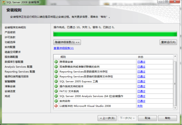Select 功能选择 step in sidebar
This screenshot has width=182, height=125.
[x=10, y=42]
